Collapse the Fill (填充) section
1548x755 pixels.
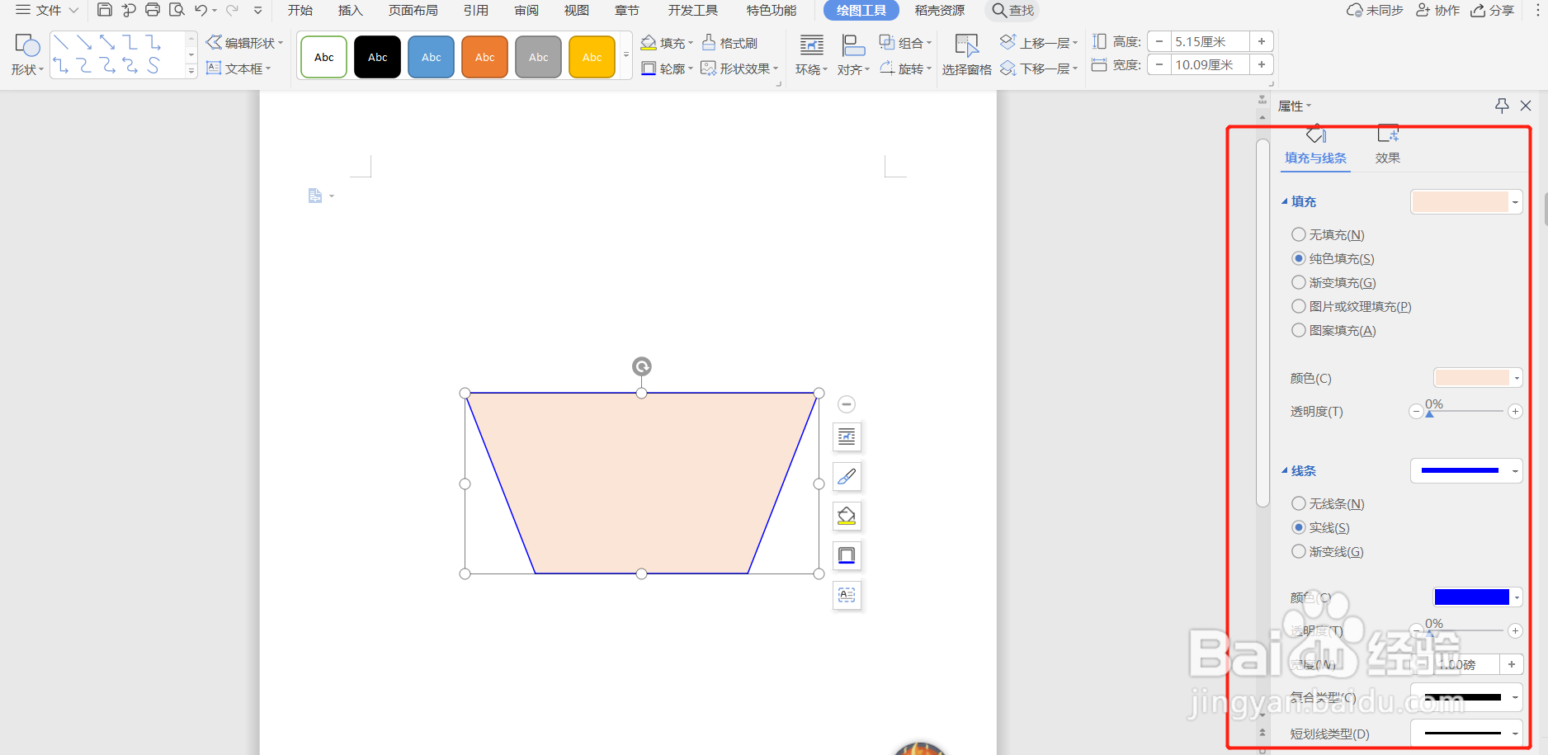(x=1285, y=201)
